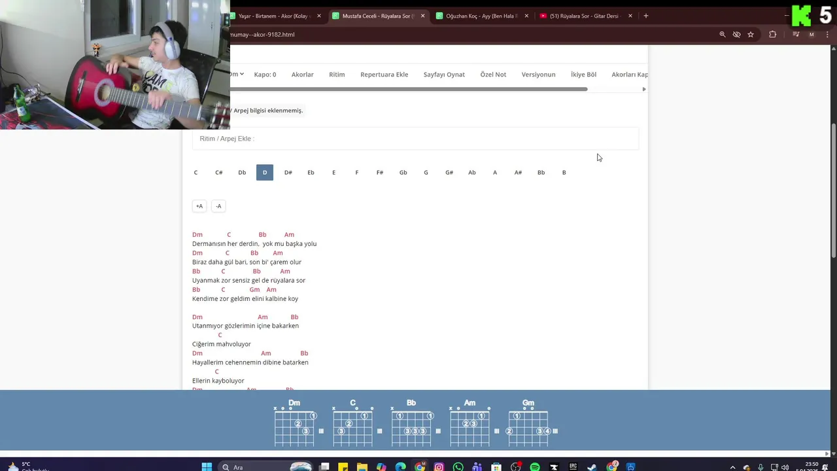Open Özel Not option
This screenshot has width=837, height=471.
[493, 75]
